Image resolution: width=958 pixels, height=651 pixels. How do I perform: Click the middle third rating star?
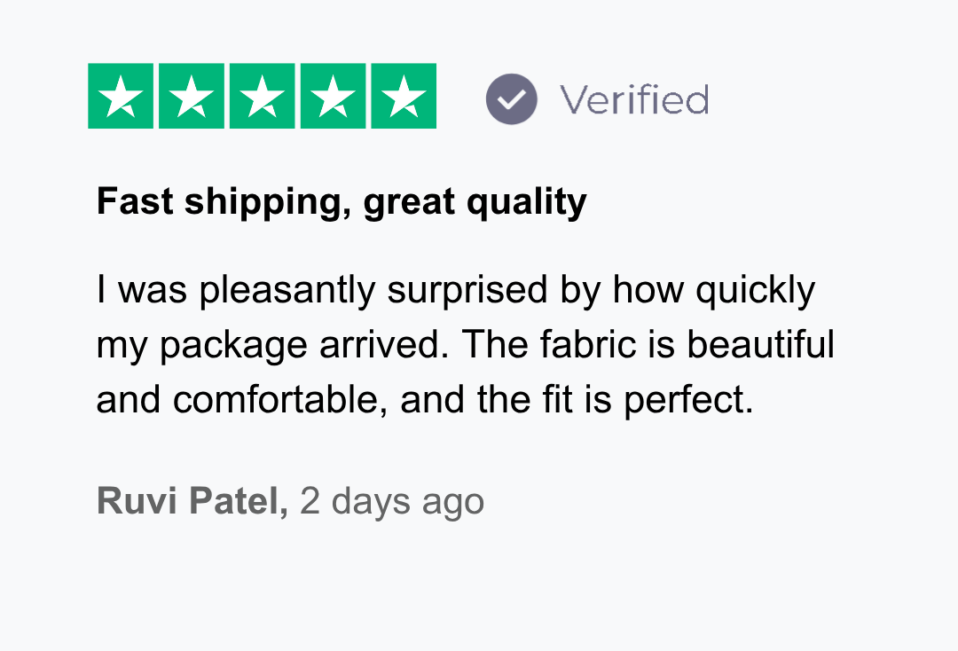263,97
